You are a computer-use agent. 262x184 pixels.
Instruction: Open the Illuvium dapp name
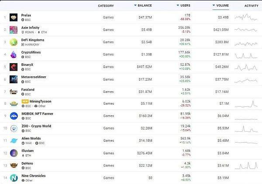(28, 150)
